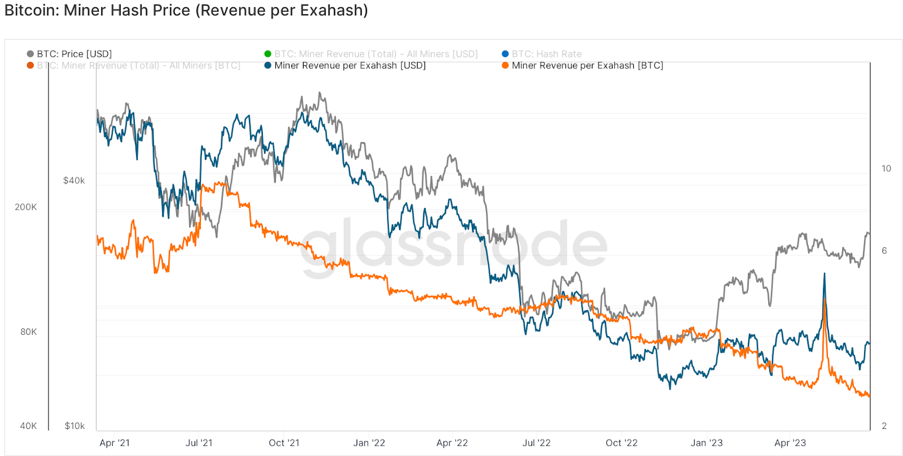Click the Jul '22 x-axis label

pyautogui.click(x=536, y=443)
